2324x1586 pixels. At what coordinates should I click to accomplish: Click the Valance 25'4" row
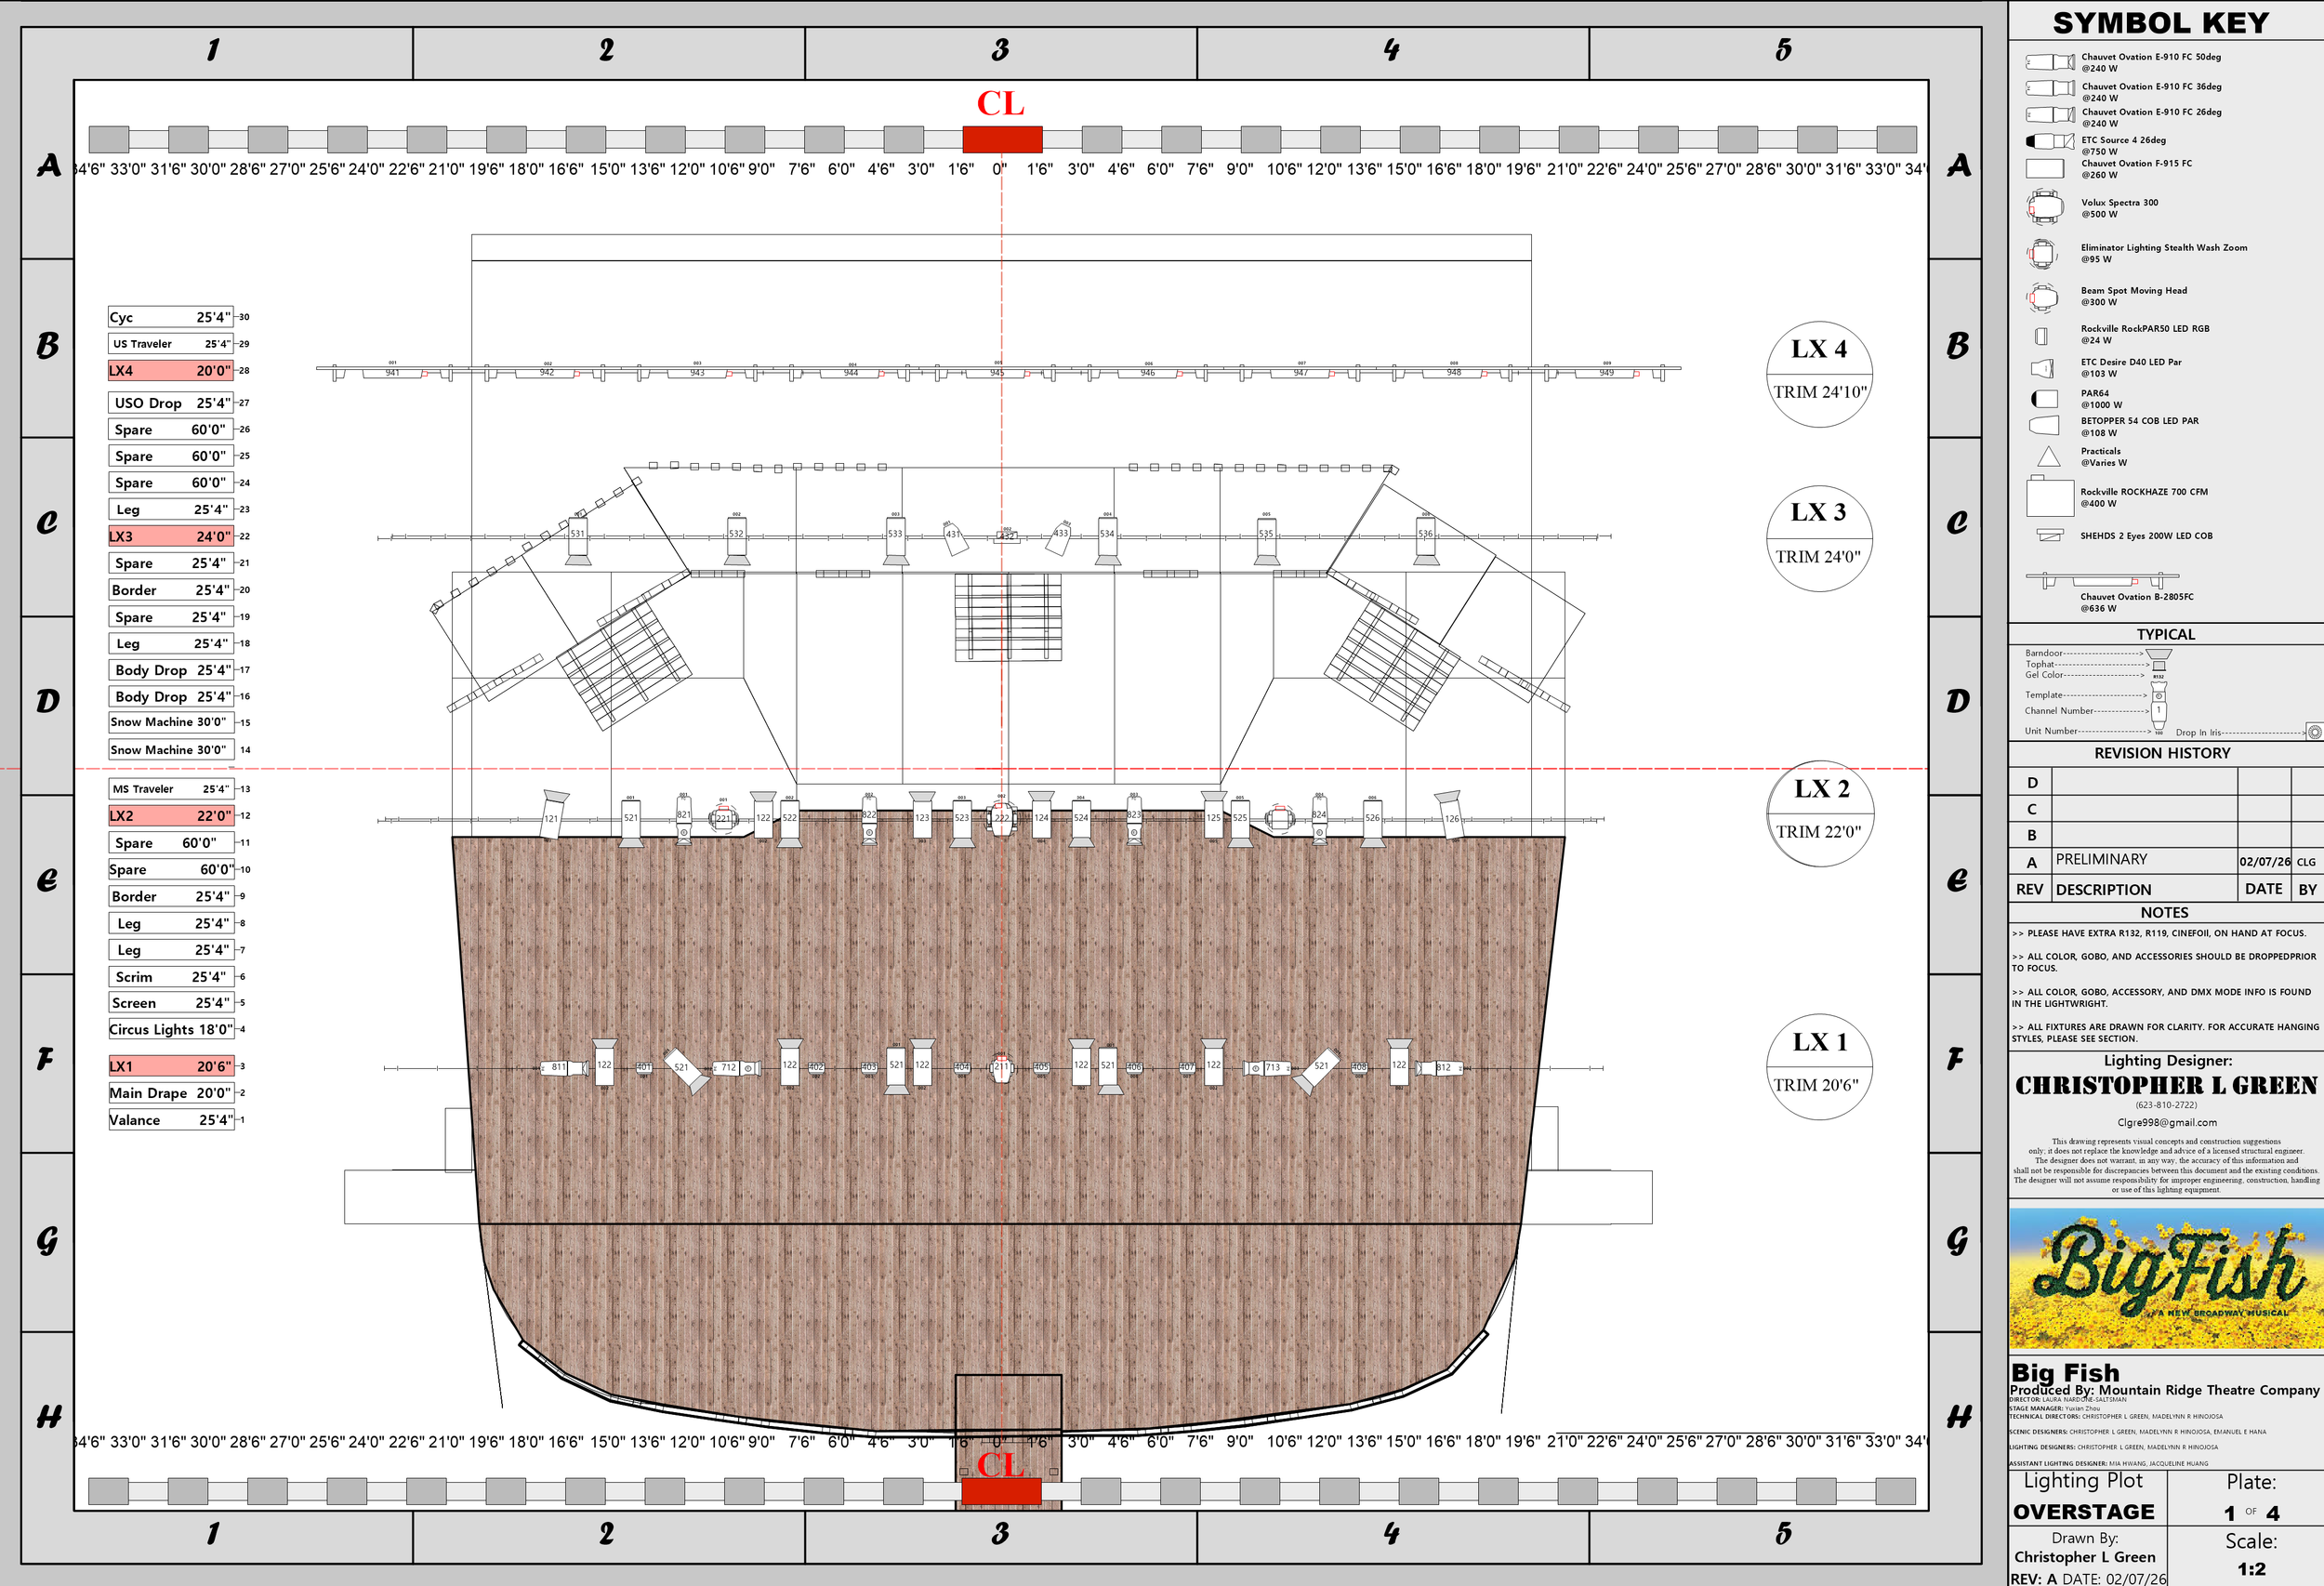170,1120
